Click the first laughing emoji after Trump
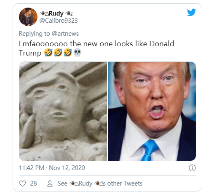This screenshot has width=214, height=194. pyautogui.click(x=48, y=53)
